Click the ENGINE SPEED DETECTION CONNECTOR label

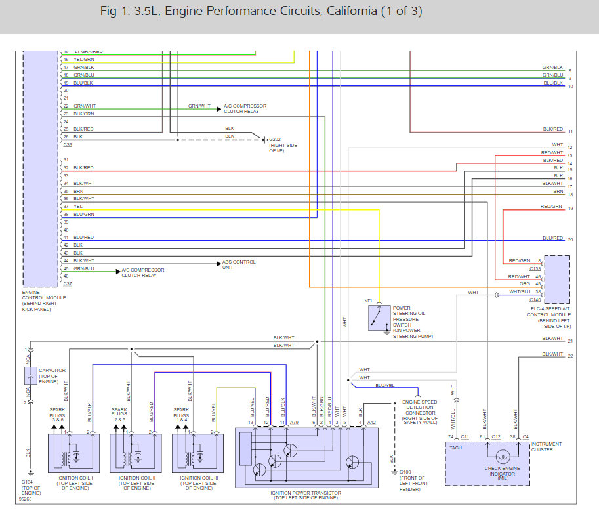[420, 412]
